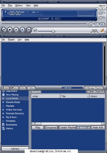
Task: Open the Options menu
Action: click(x=19, y=6)
